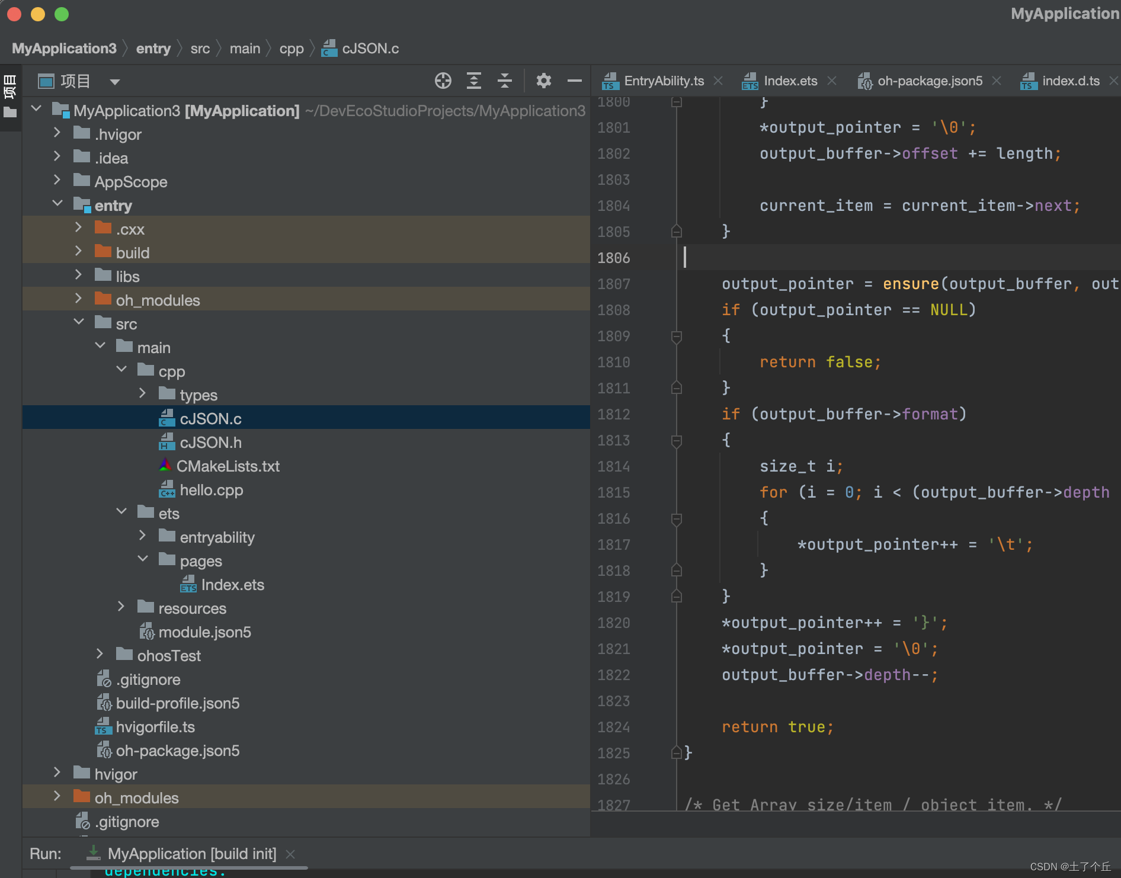Select cJSON.c file in project tree

(x=210, y=419)
